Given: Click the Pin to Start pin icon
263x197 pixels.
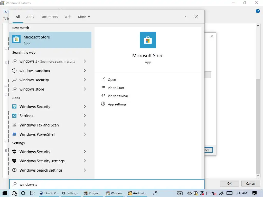Looking at the screenshot, I should pyautogui.click(x=103, y=87).
